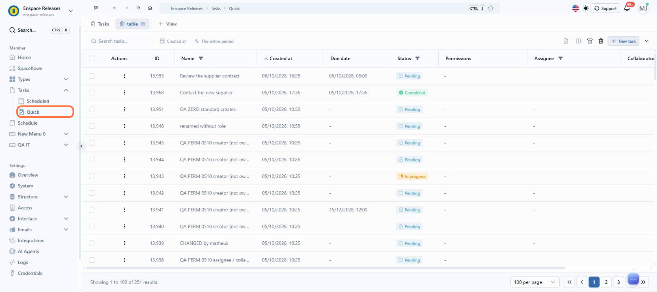Expand the Structure settings section
Screen dimensions: 657x292
click(x=66, y=197)
